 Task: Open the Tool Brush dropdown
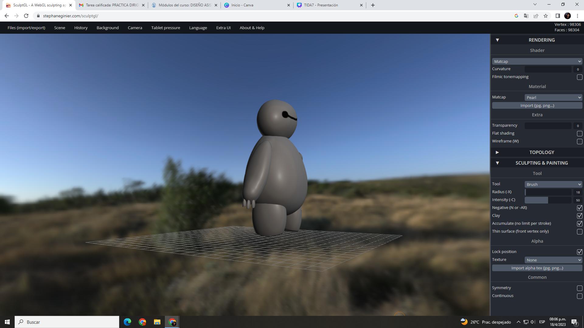pyautogui.click(x=553, y=184)
